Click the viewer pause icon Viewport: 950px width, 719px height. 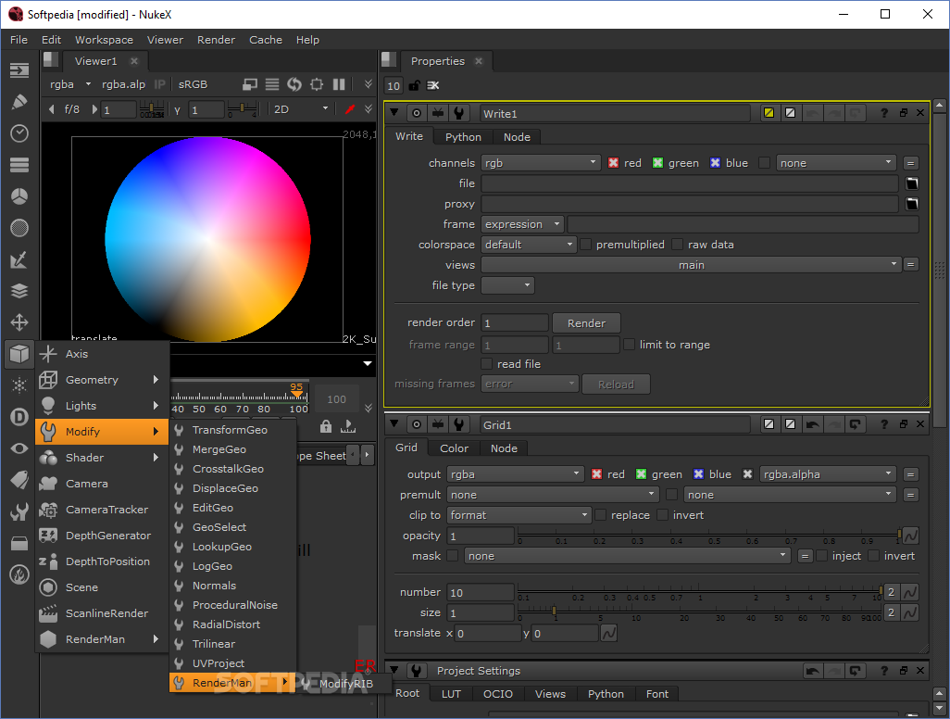[x=339, y=84]
